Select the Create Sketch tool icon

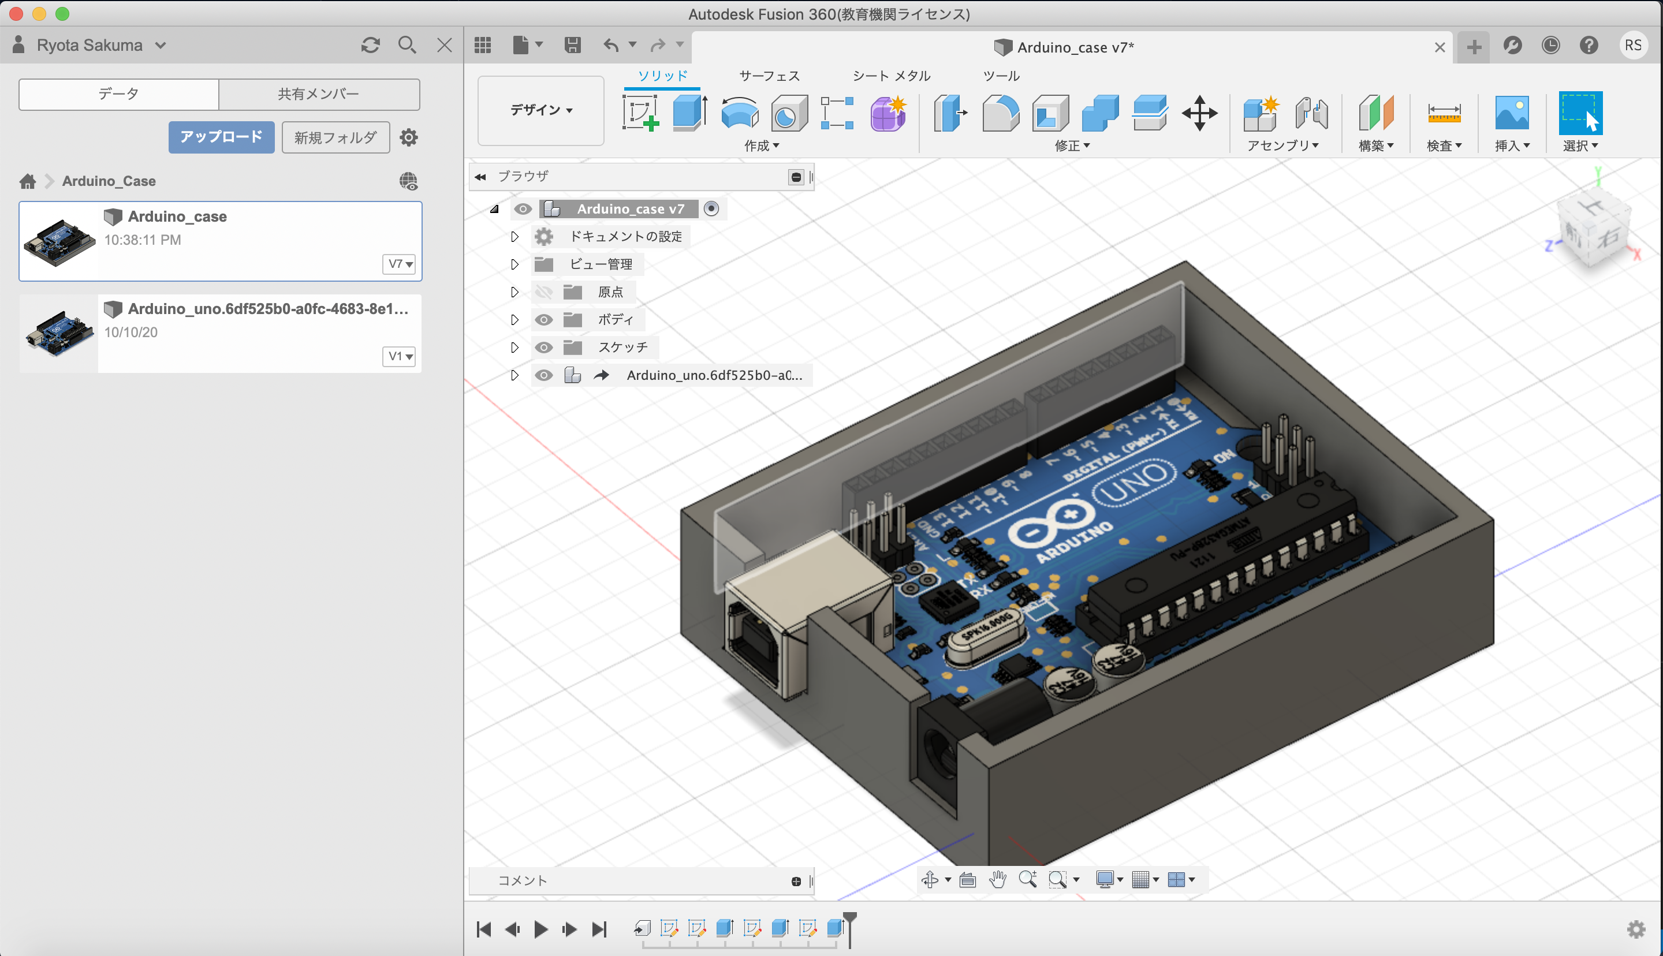(x=640, y=114)
